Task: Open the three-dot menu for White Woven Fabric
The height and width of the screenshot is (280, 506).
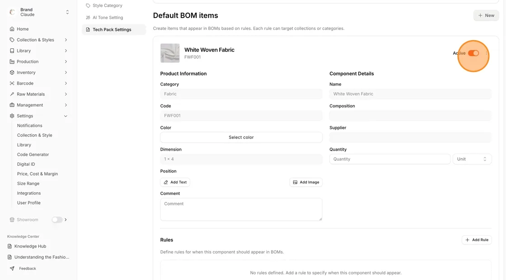Action: click(x=486, y=53)
